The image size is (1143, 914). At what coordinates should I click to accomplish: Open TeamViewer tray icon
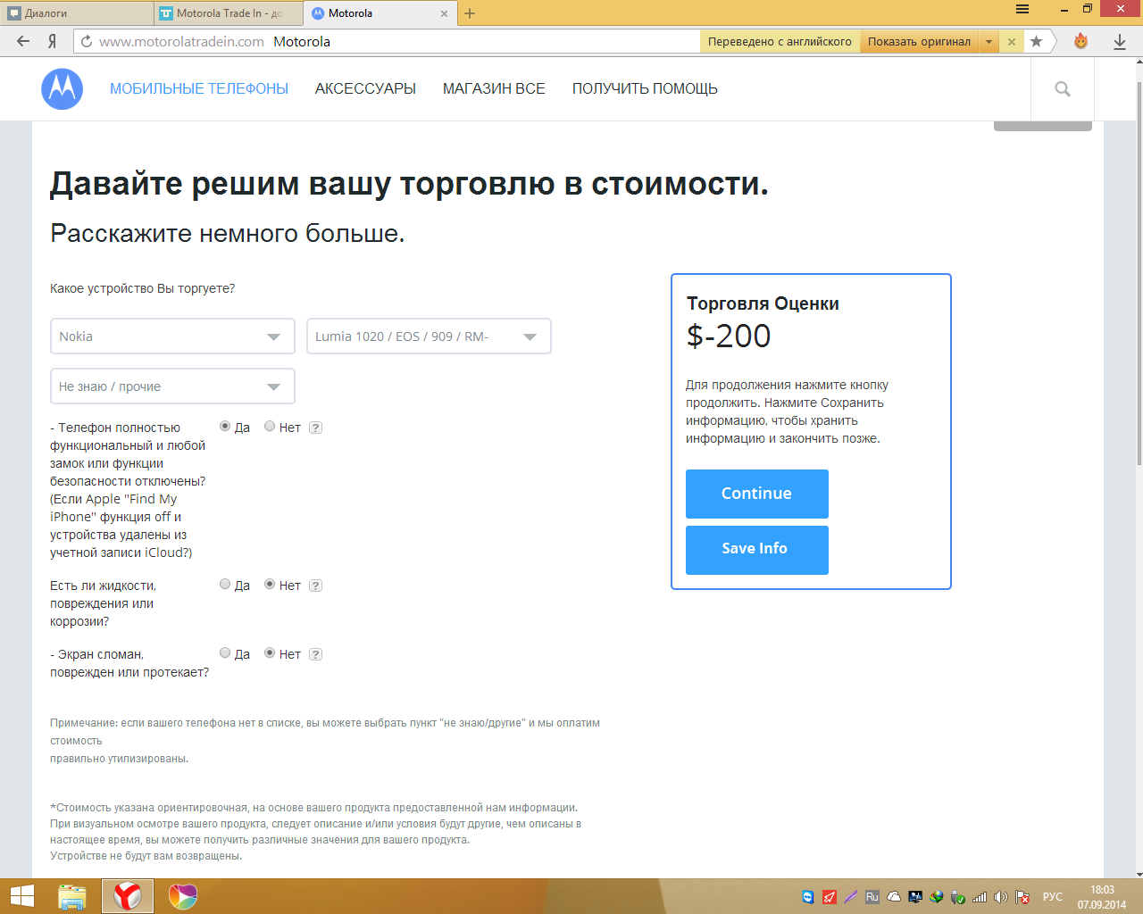pyautogui.click(x=808, y=897)
